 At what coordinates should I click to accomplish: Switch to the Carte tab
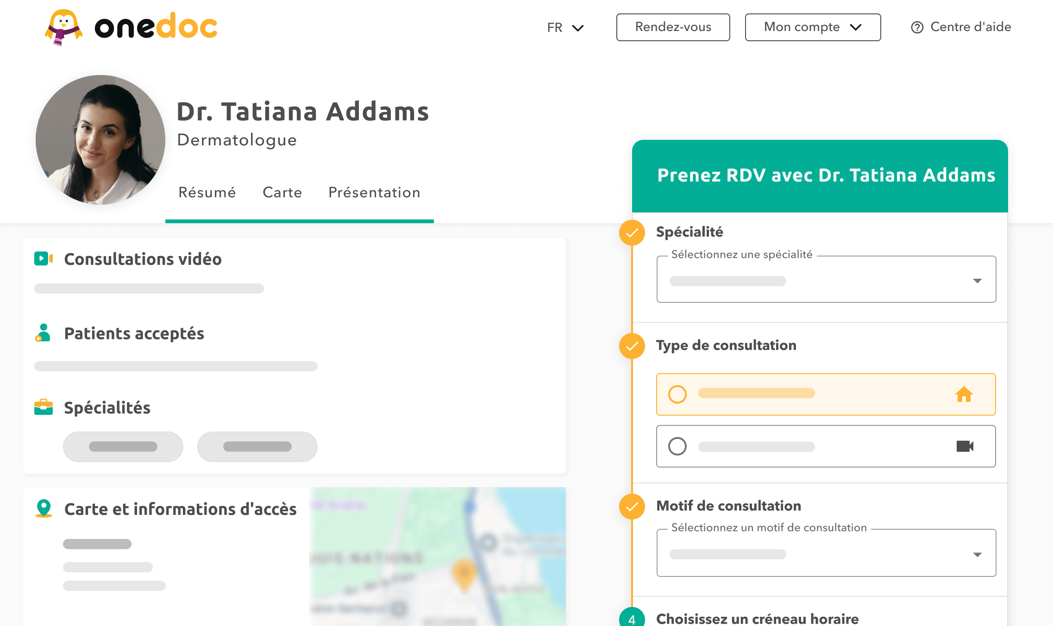point(282,193)
